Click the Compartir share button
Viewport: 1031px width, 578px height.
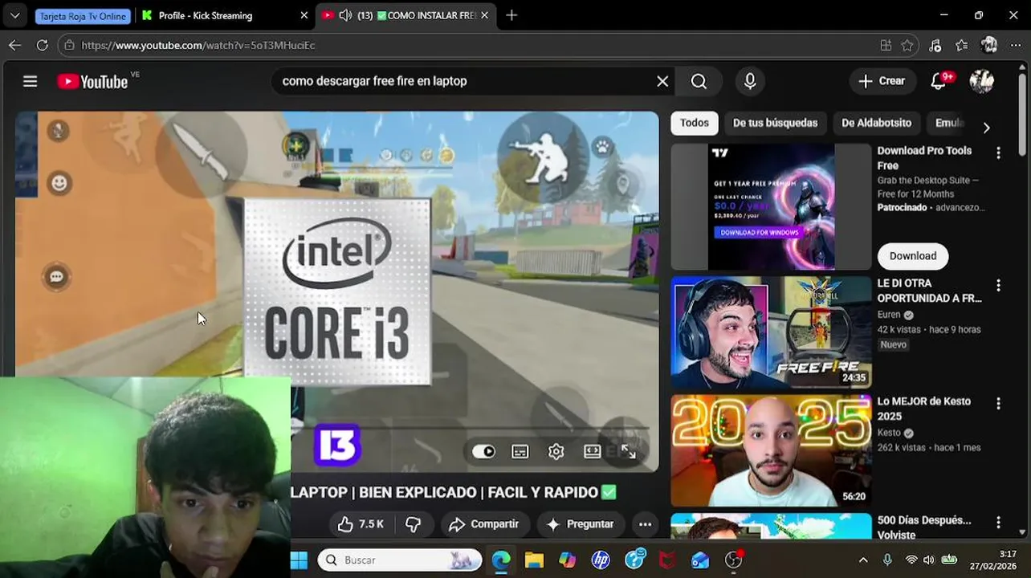[x=484, y=524]
